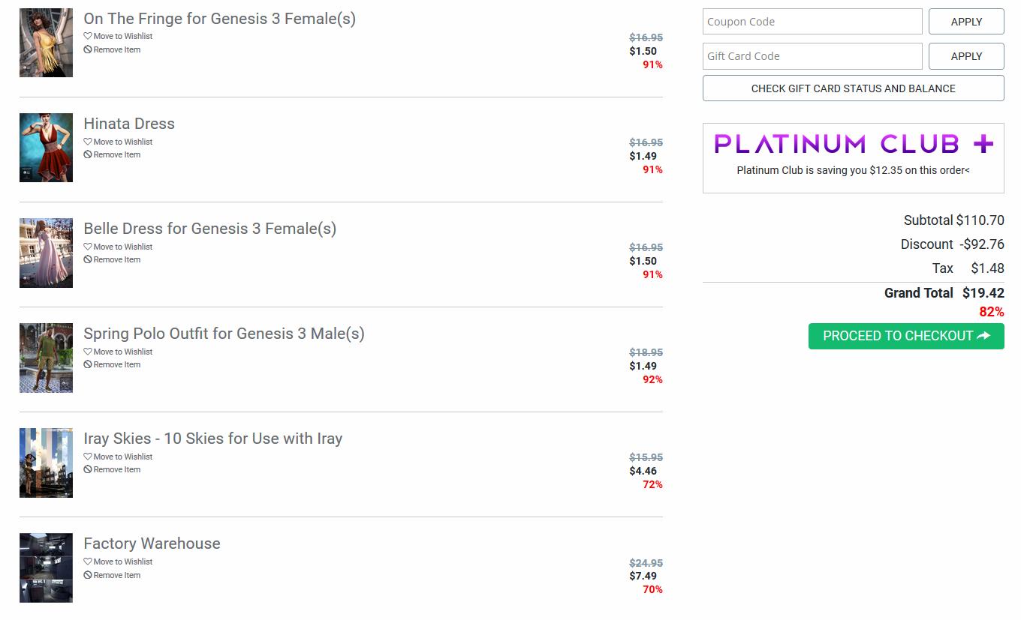Screen dimensions: 1021x620
Task: Click remove icon for Factory Warehouse
Action: 88,575
